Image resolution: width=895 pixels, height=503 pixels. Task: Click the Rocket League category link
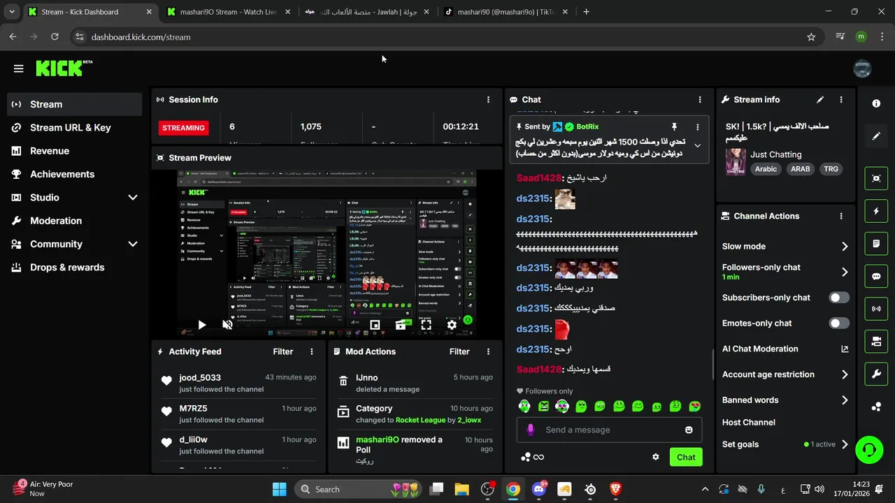point(420,421)
